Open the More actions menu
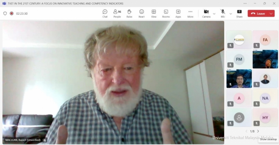This screenshot has width=279, height=145. coord(190,13)
